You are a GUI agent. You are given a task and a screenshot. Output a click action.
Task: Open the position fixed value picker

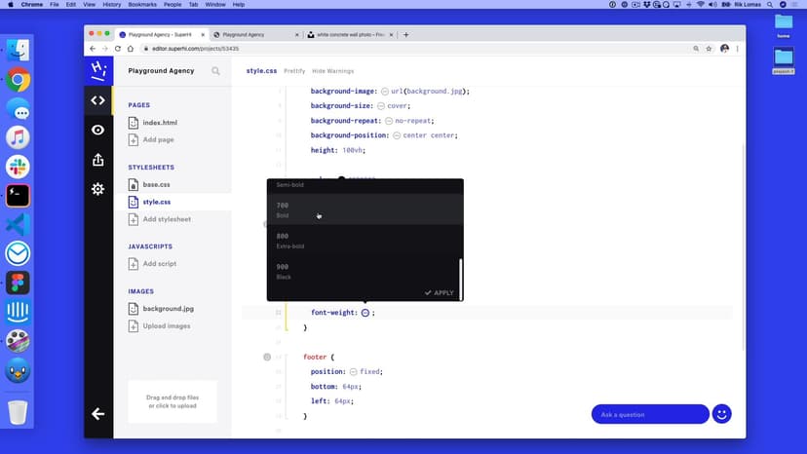[x=354, y=372]
